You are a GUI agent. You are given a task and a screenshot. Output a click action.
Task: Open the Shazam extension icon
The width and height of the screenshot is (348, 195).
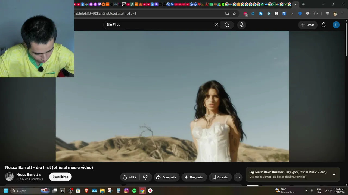(261, 14)
